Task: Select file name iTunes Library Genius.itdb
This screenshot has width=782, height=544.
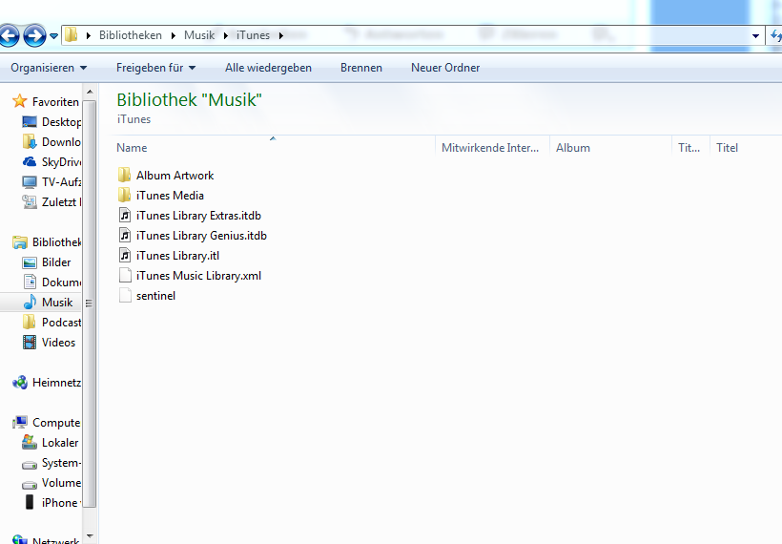Action: [201, 236]
